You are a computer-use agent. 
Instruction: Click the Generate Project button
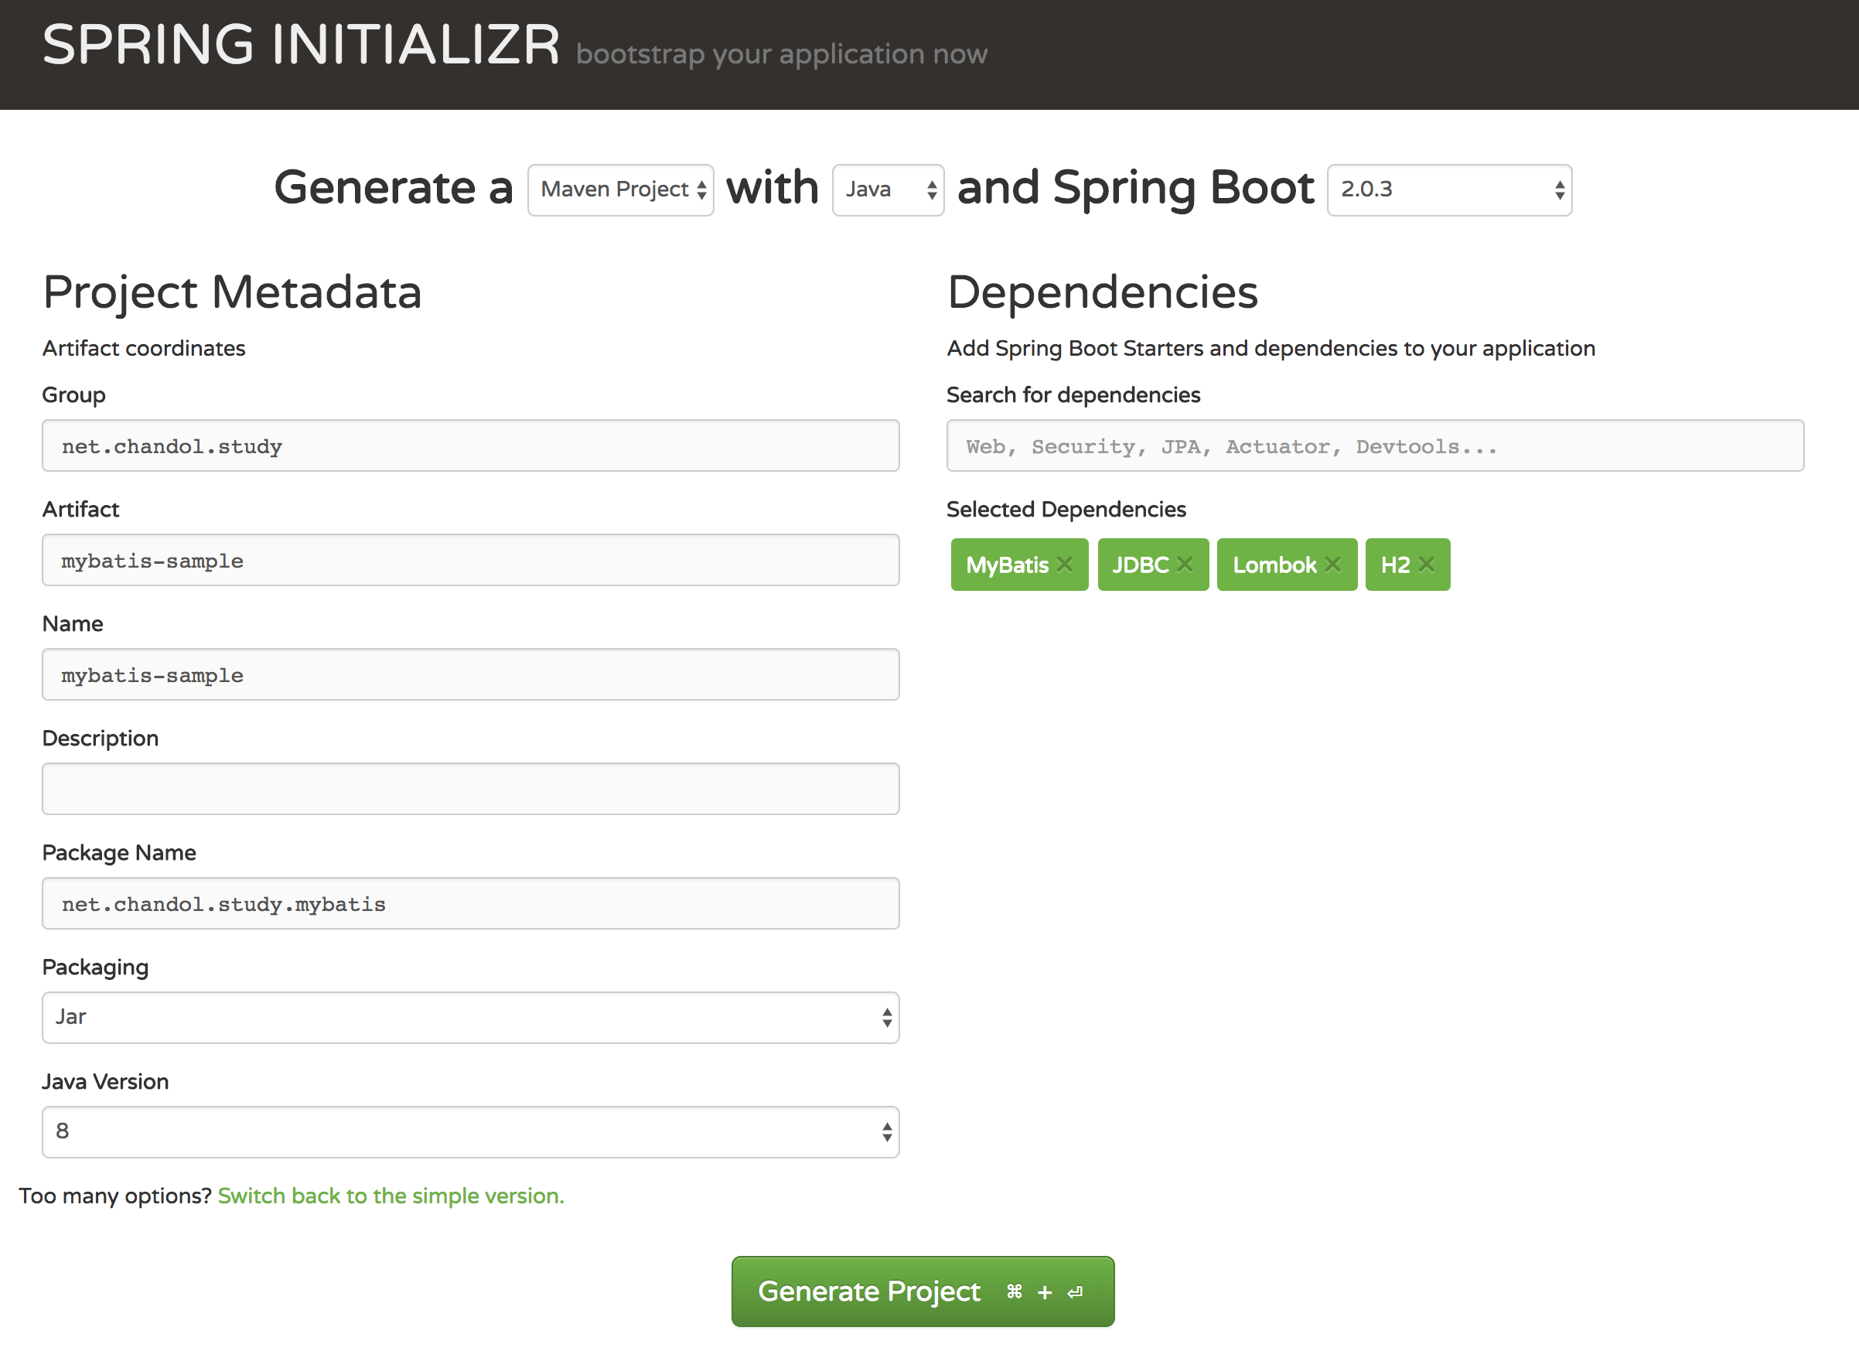(923, 1291)
